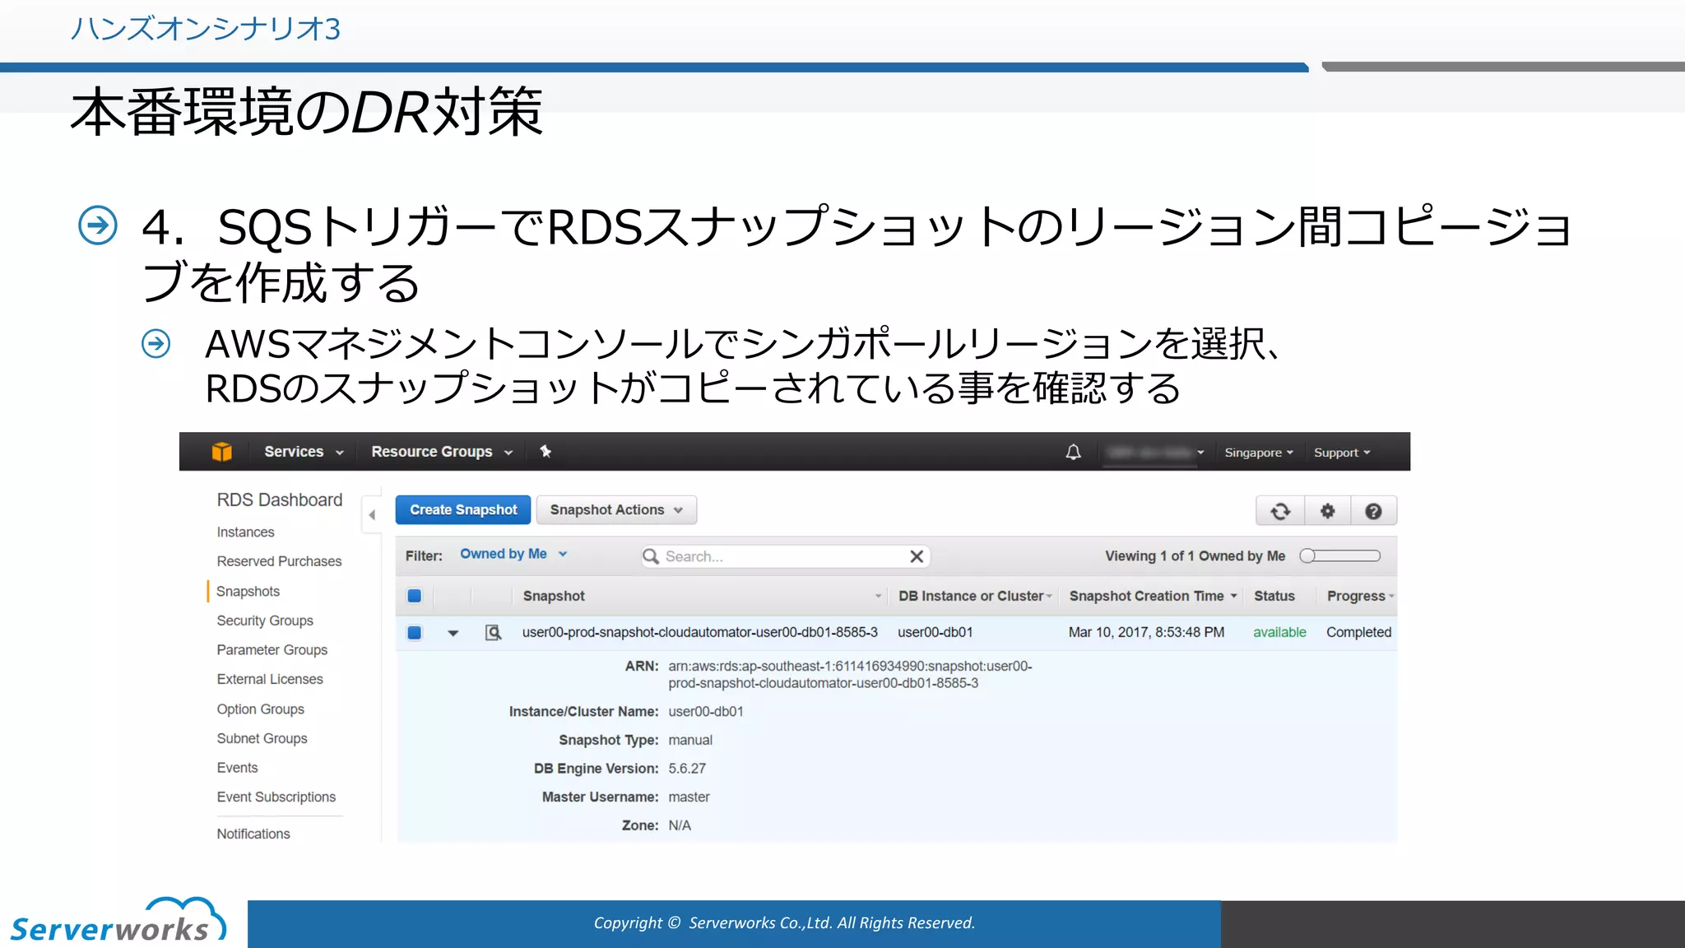Open Event Subscriptions in the sidebar

click(276, 797)
